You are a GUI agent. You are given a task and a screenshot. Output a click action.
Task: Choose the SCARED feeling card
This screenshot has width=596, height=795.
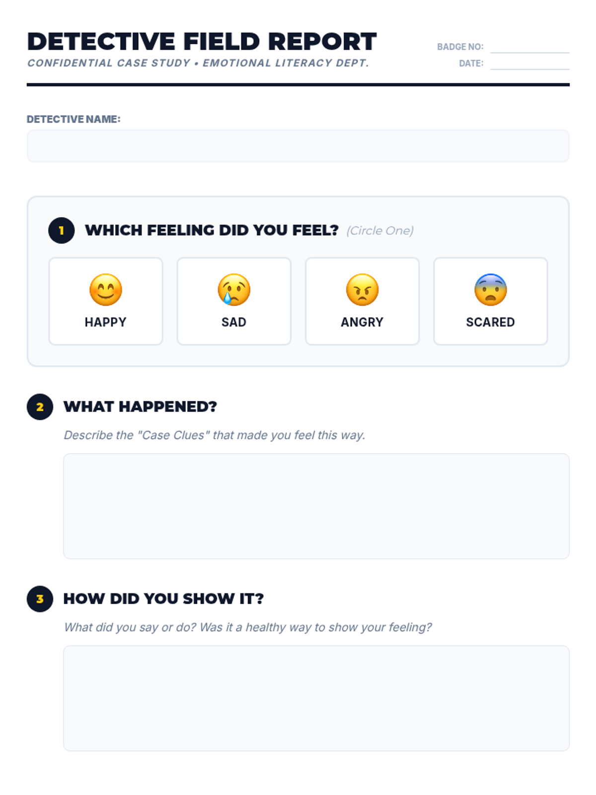click(x=490, y=301)
